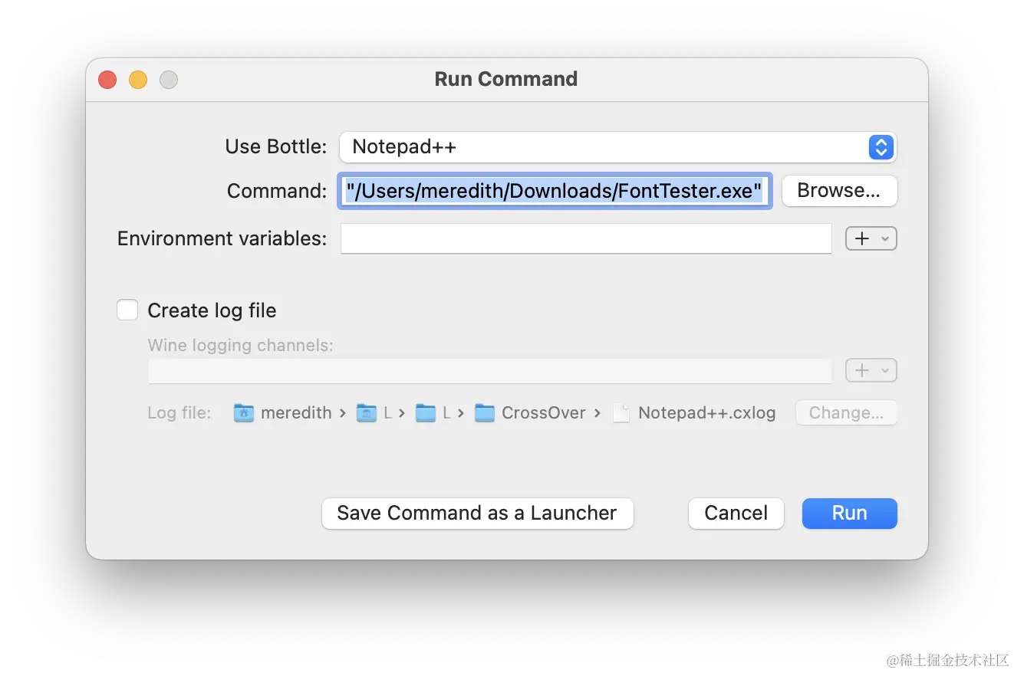1014x673 pixels.
Task: Click the CrossOver label in log path
Action: click(x=543, y=412)
